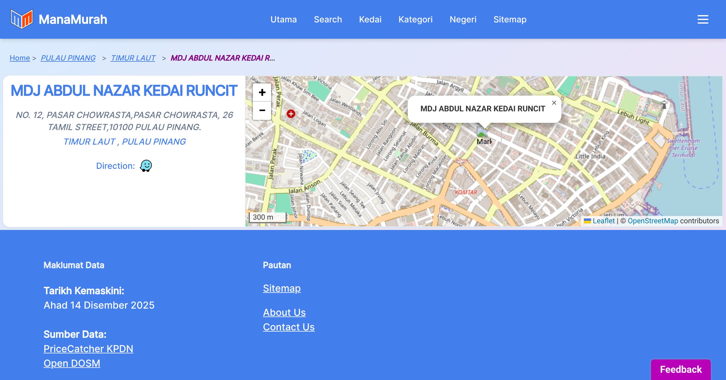Open Waze direction icon

point(146,166)
